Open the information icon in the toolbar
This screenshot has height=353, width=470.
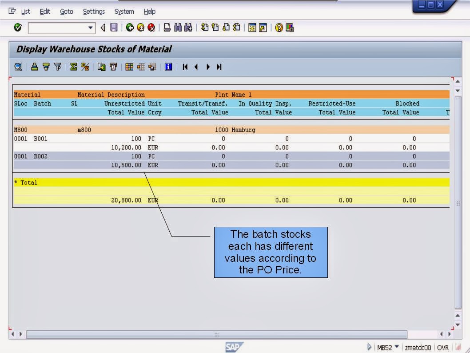click(168, 67)
